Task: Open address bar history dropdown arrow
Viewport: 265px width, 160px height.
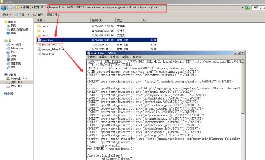Action: (x=242, y=8)
